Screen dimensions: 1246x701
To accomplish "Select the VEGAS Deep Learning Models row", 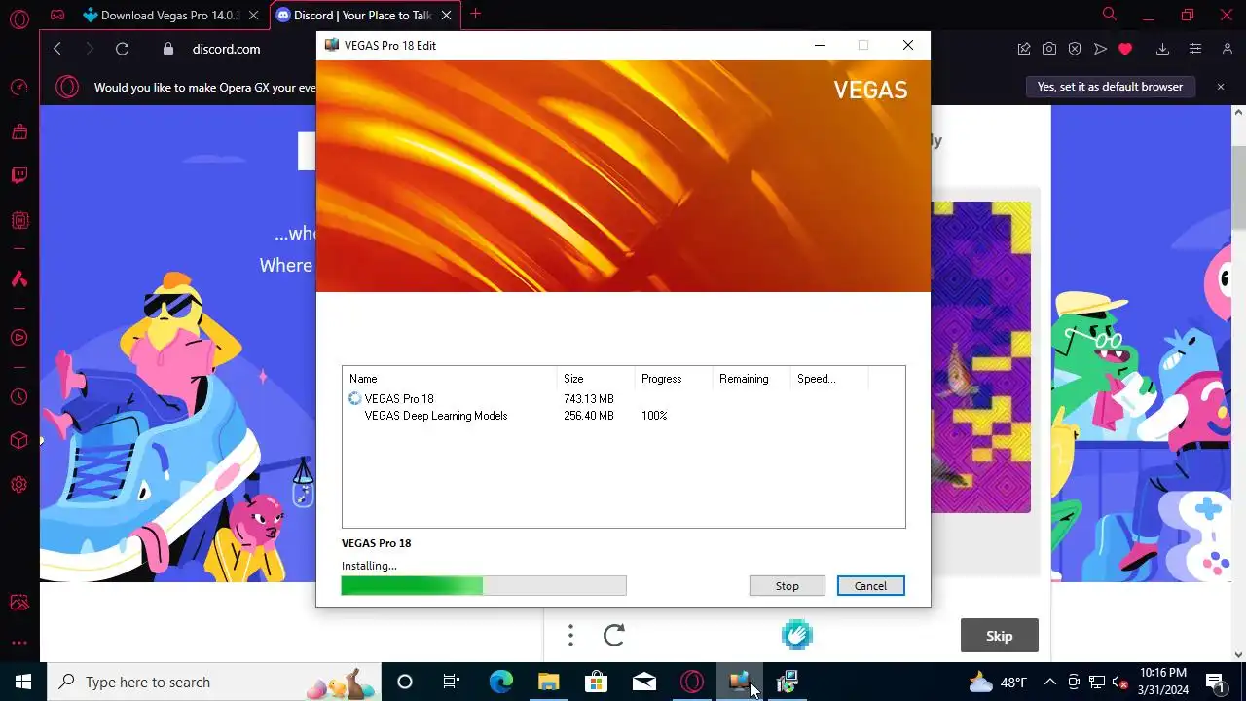I will (x=623, y=416).
